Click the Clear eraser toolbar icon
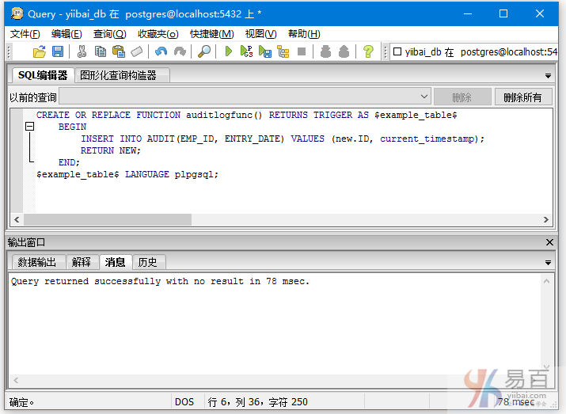This screenshot has width=566, height=414. [137, 51]
